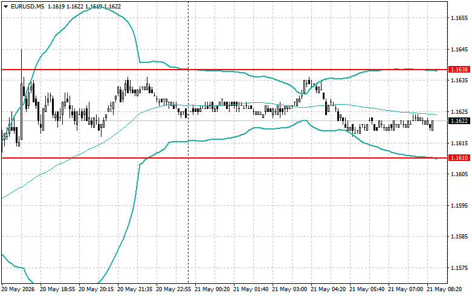Viewport: 472px width, 296px height.
Task: Click the 21 May 00:20 time label
Action: (x=212, y=289)
